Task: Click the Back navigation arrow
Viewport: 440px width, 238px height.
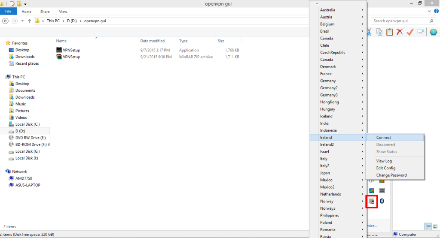Action: pos(5,21)
